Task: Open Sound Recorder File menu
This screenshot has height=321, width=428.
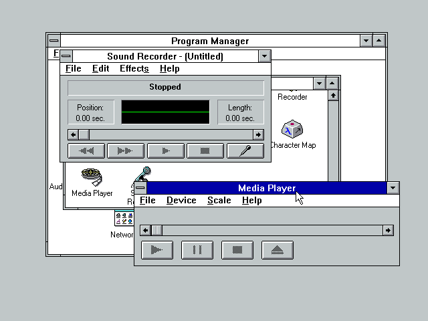Action: 73,68
